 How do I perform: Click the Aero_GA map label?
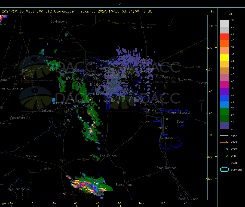click(163, 128)
